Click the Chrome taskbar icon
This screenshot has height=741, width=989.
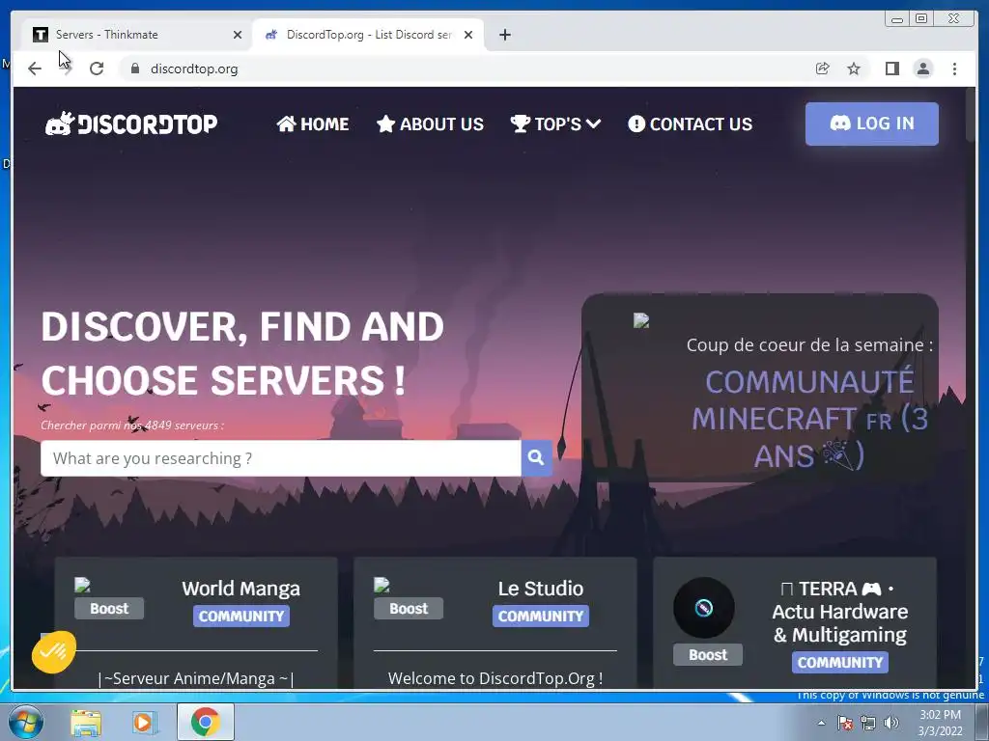click(205, 722)
